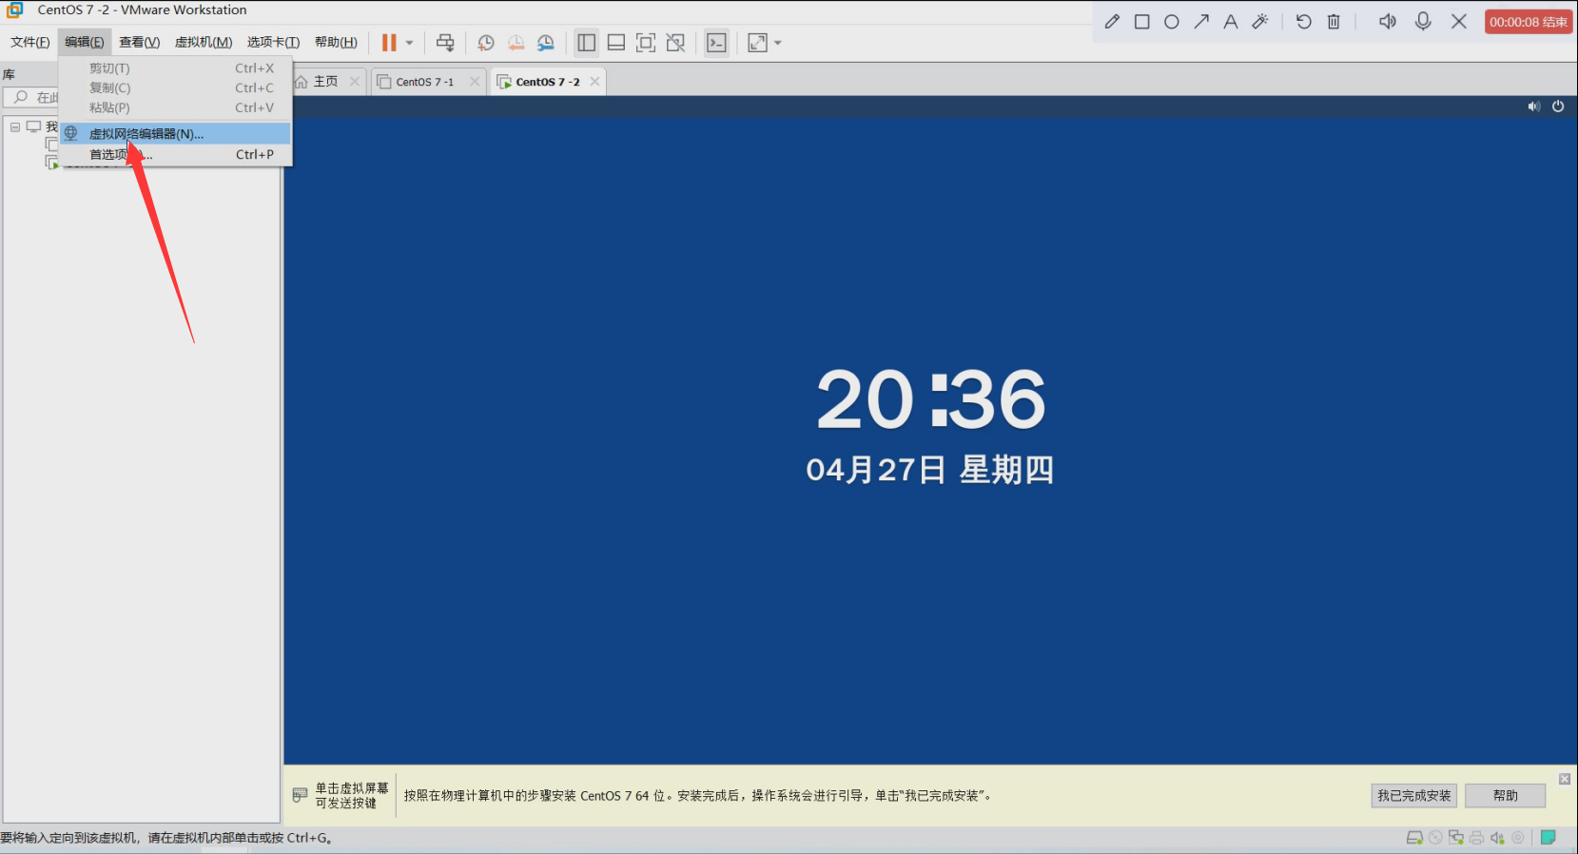Choose the 首选项 entry with Ctrl+P shortcut
The image size is (1578, 854).
pos(175,154)
